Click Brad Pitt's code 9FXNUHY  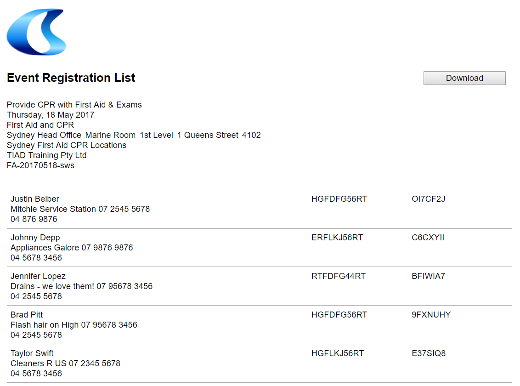point(431,315)
